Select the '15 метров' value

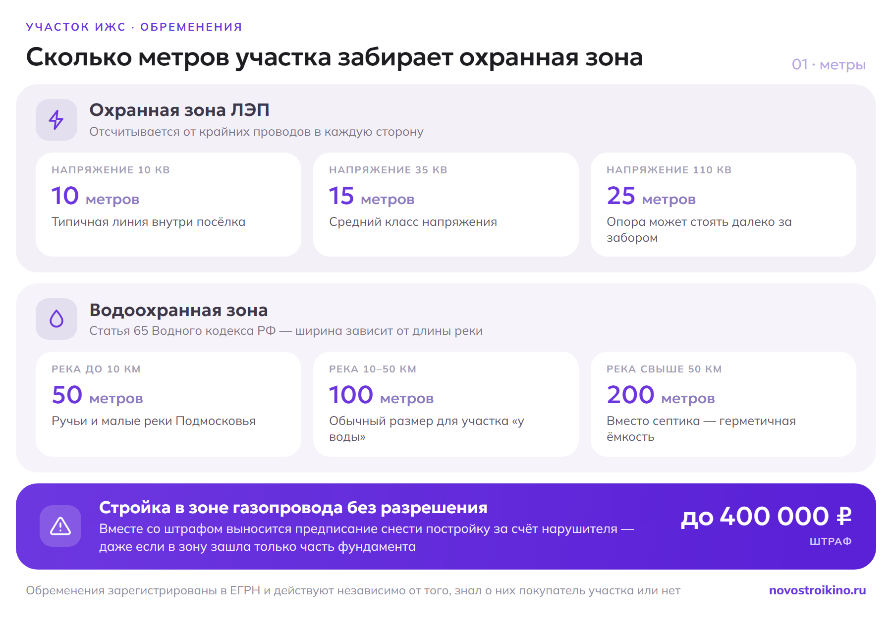pyautogui.click(x=372, y=196)
